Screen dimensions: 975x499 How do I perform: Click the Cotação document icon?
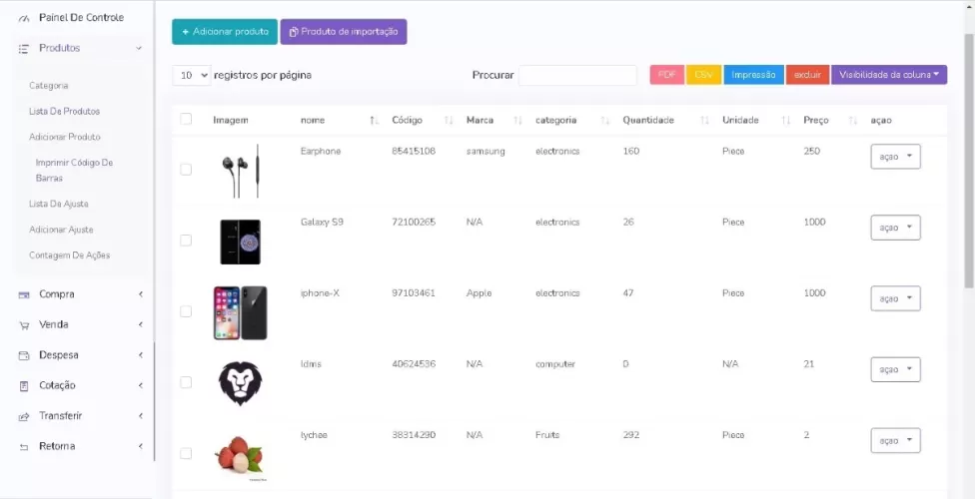pos(24,386)
